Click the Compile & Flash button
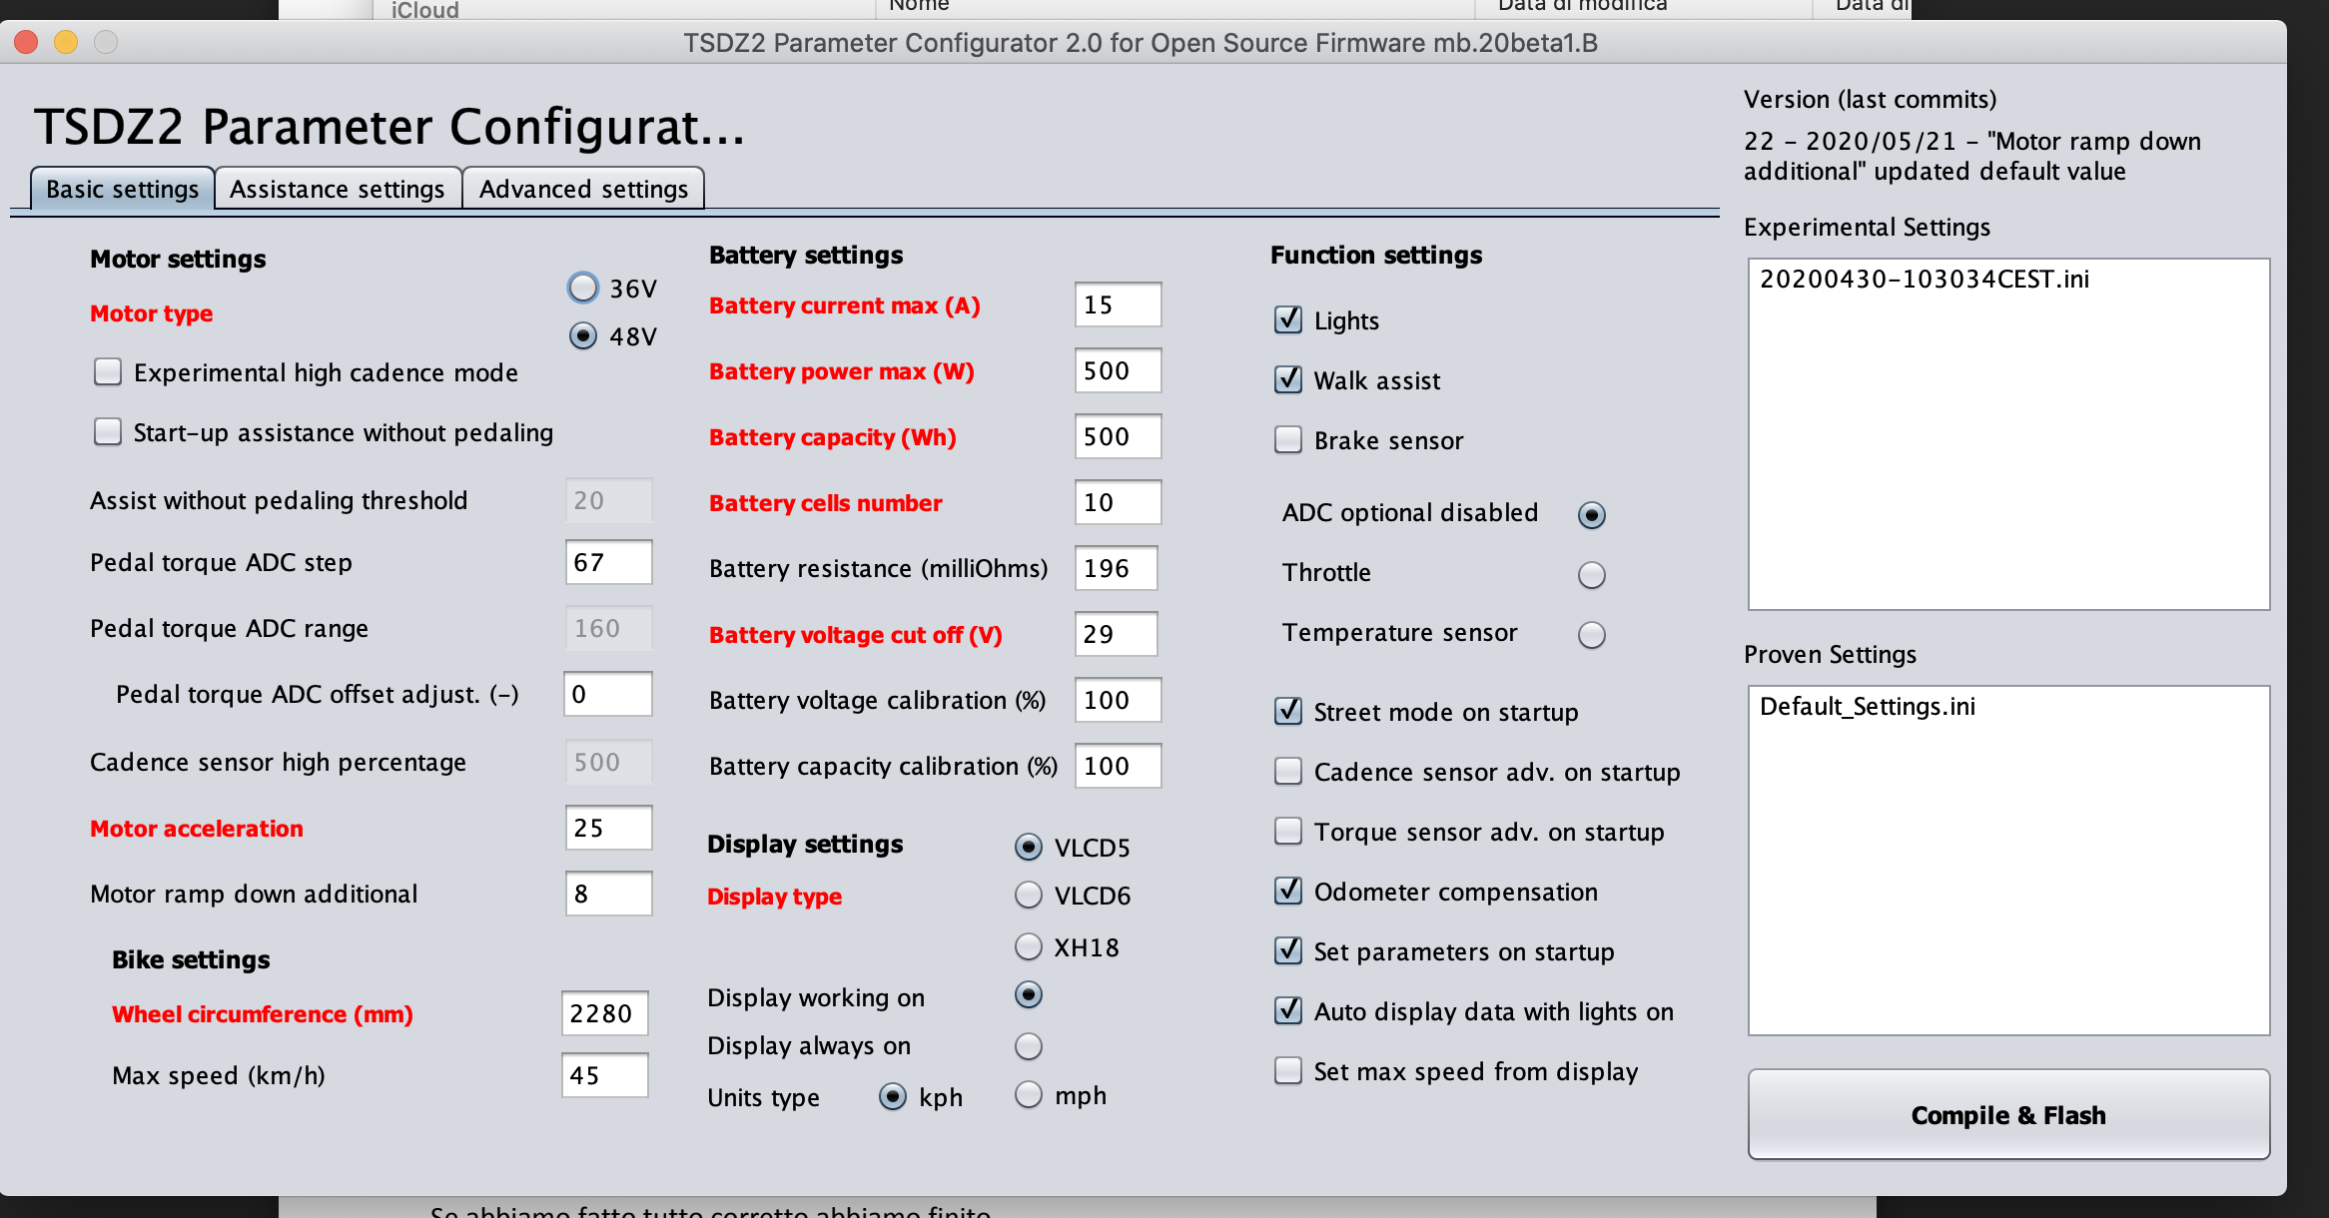This screenshot has height=1218, width=2329. (x=2008, y=1115)
